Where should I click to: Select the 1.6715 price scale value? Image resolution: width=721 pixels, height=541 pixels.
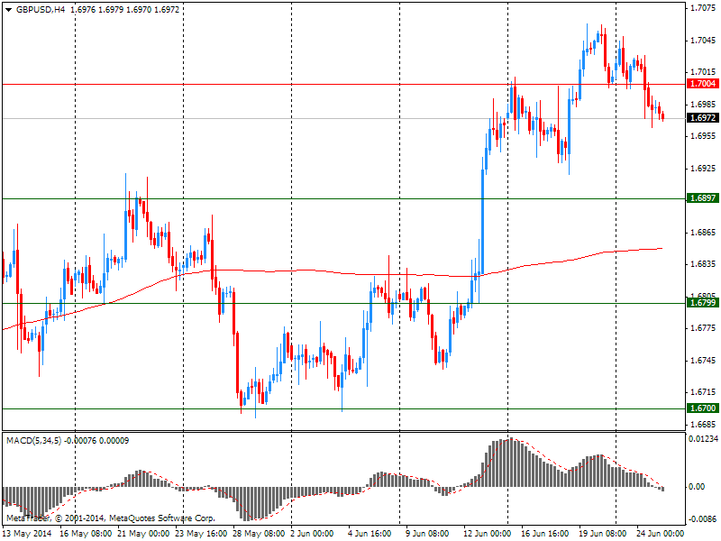(703, 392)
